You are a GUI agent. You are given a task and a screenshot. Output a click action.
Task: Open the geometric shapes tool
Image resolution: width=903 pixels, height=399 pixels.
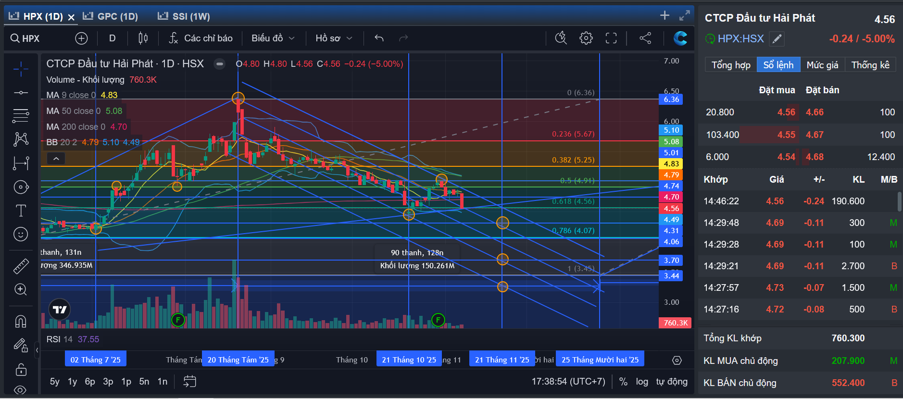coord(21,187)
